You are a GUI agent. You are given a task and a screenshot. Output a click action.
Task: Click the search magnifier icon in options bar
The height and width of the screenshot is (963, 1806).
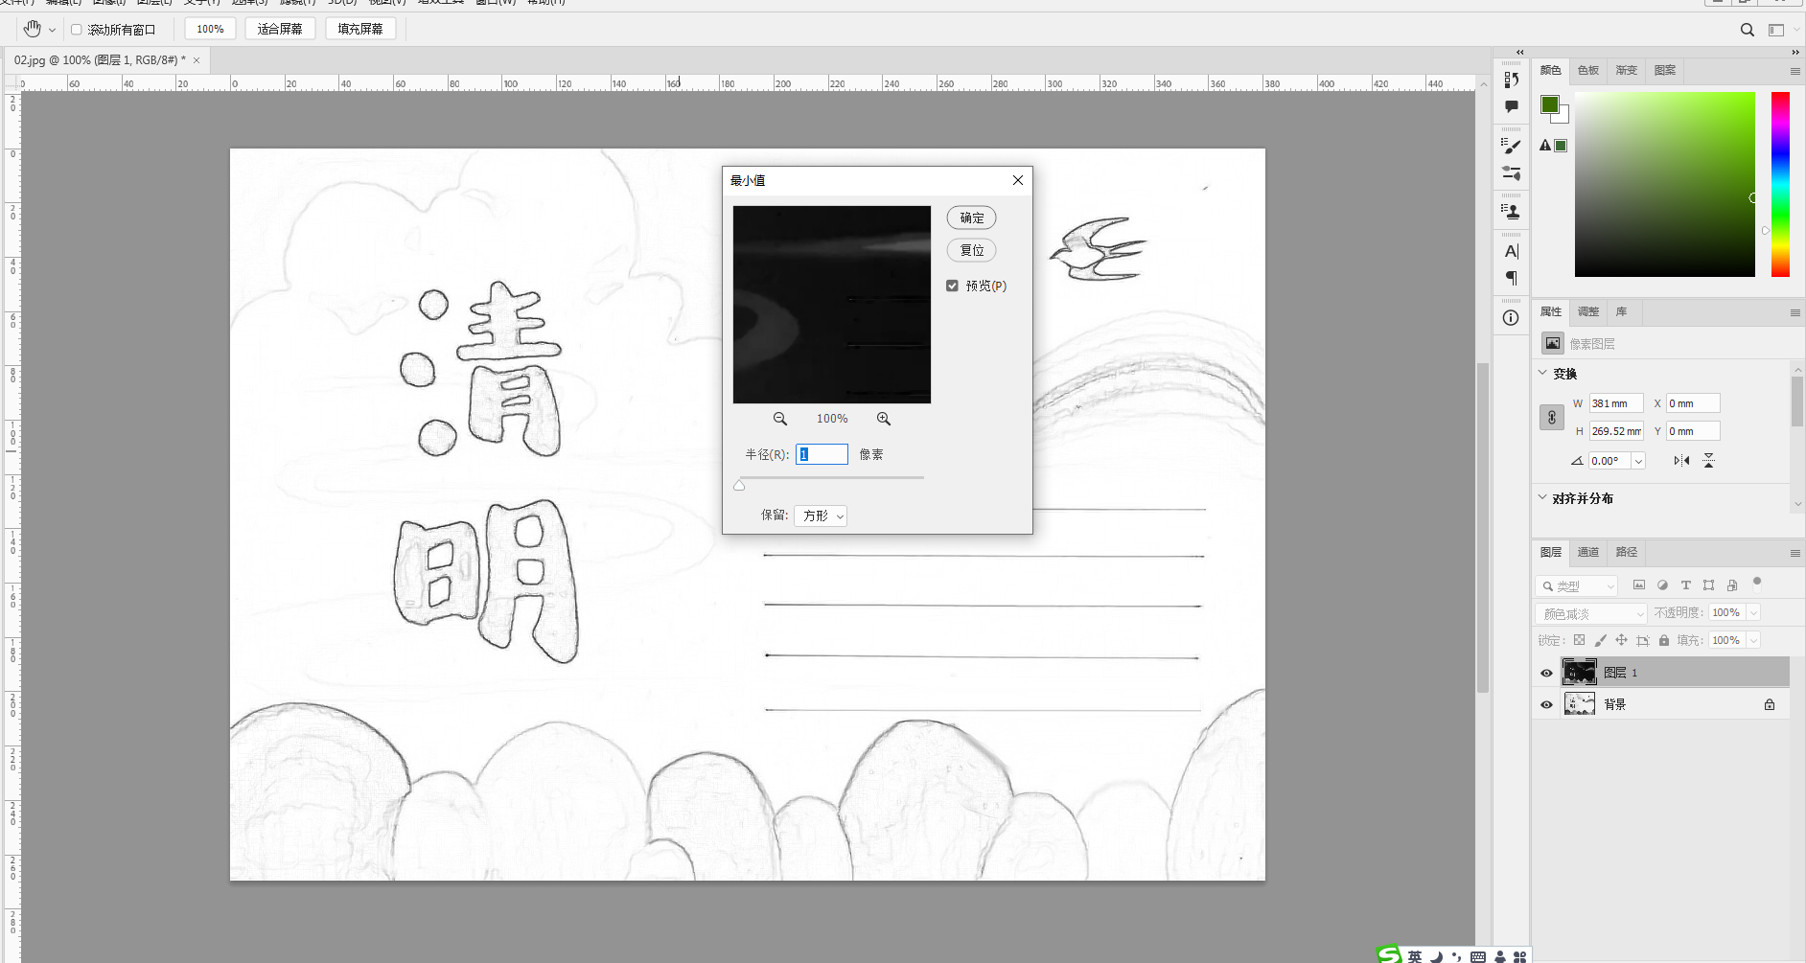(1748, 30)
